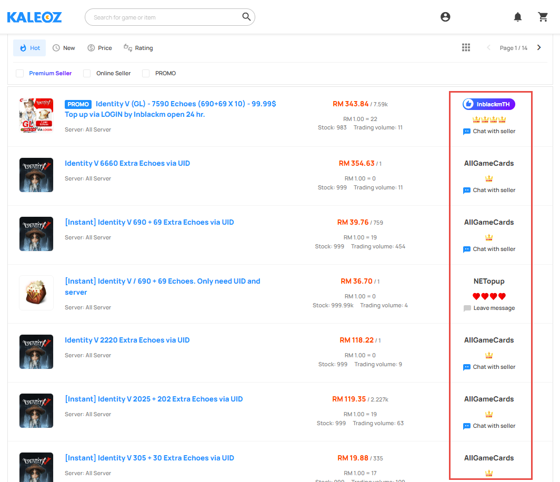Open Identity V 305 + 30 Extra Echoes listing

[149, 458]
